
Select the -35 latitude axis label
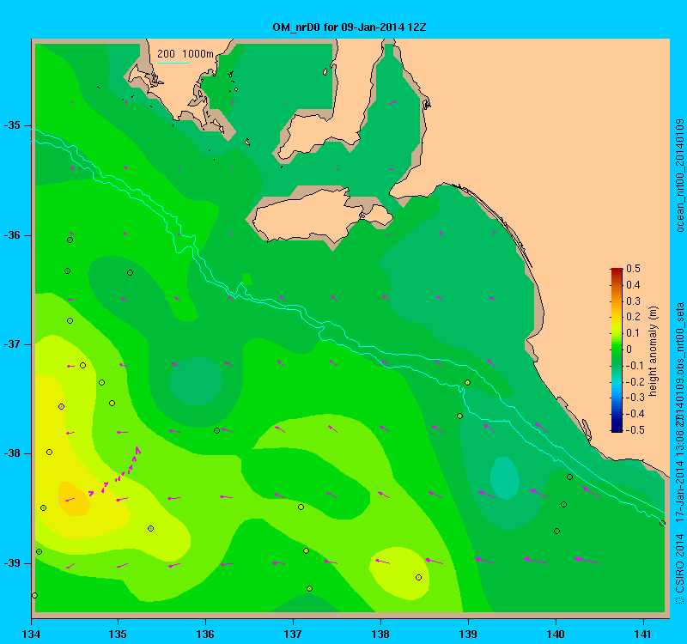tap(12, 125)
